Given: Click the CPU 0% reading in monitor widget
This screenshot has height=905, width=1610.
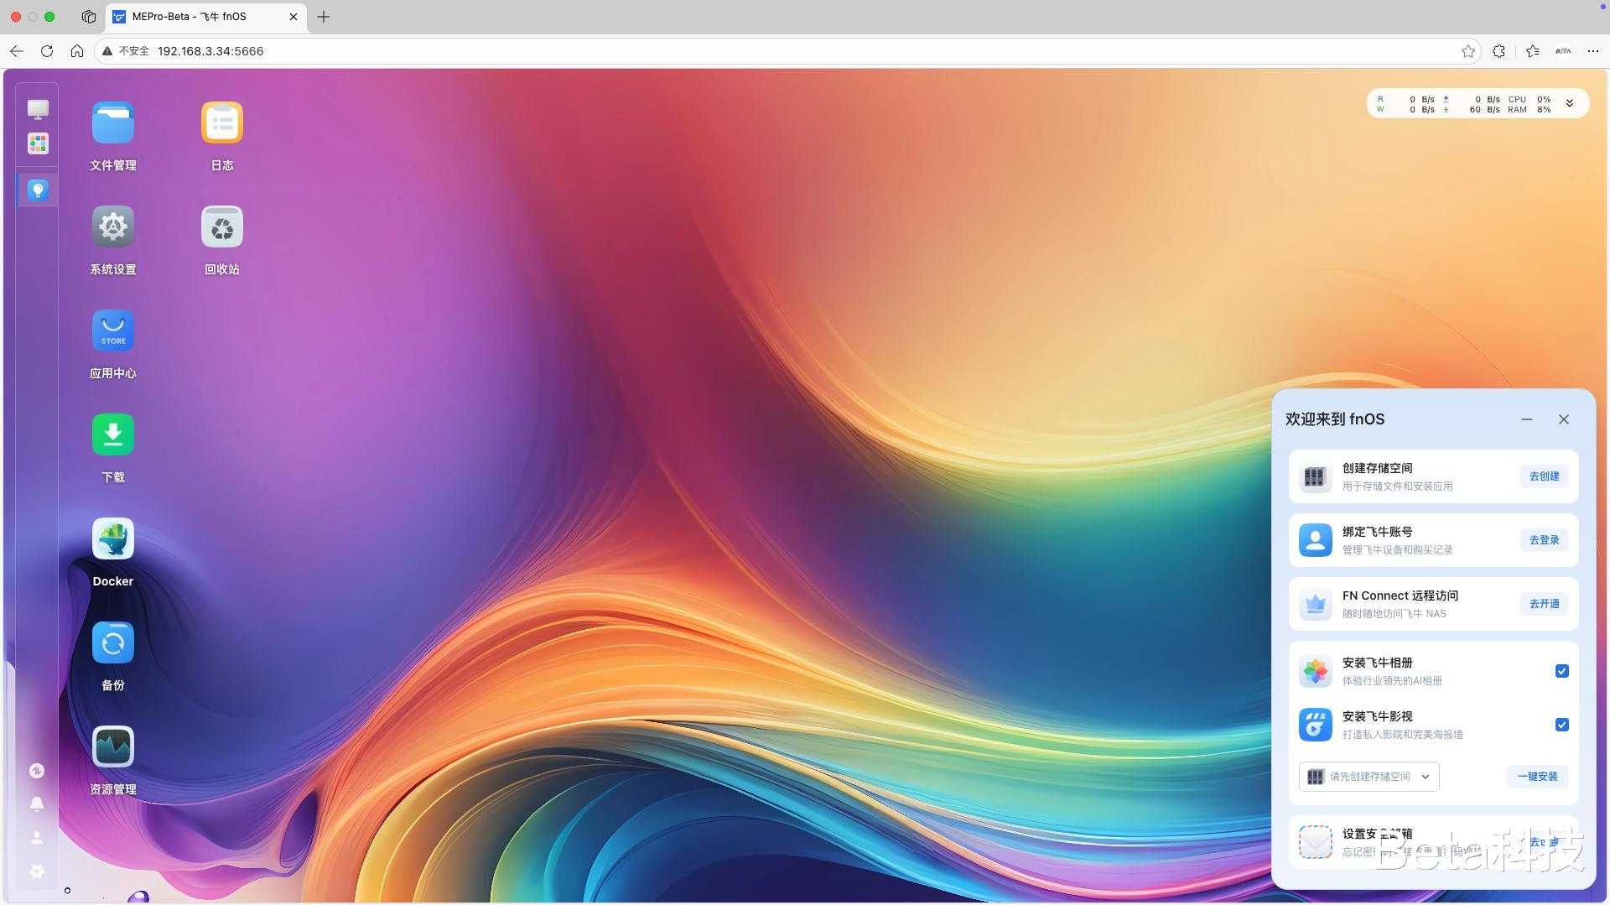Looking at the screenshot, I should [x=1529, y=99].
